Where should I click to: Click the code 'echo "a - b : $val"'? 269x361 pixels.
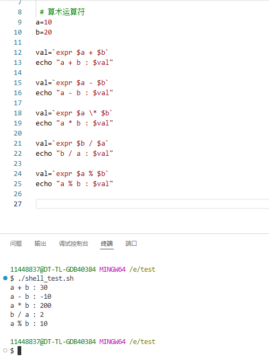74,93
